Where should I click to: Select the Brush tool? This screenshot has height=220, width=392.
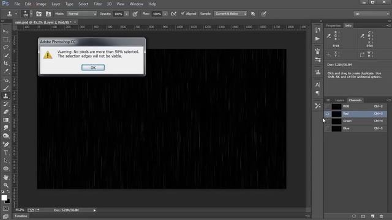tap(6, 88)
